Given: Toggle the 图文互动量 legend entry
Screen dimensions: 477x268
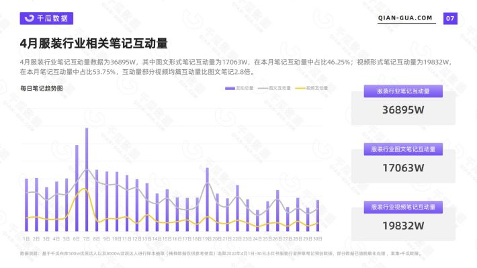Looking at the screenshot, I should click(x=274, y=88).
